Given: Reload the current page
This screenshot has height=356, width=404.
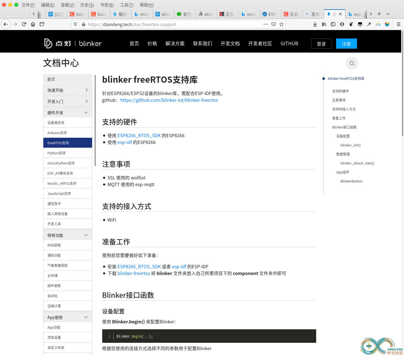Looking at the screenshot, I should pos(24,24).
